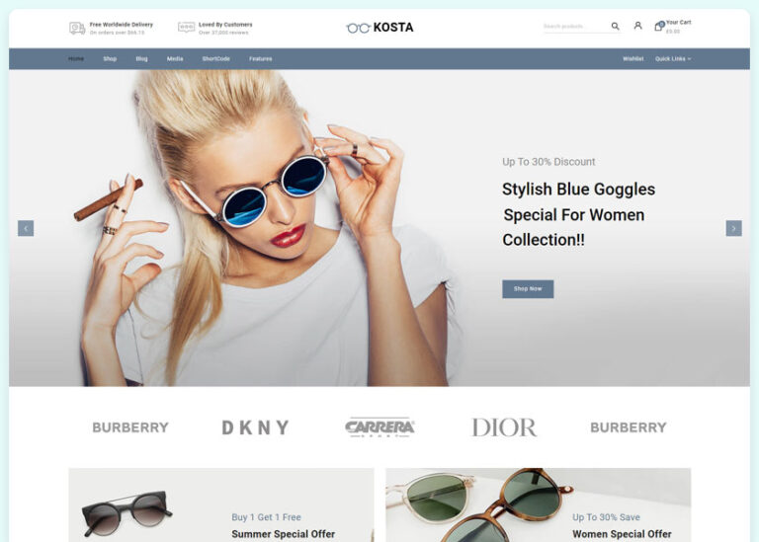Image resolution: width=759 pixels, height=542 pixels.
Task: Click the search magnifier icon
Action: click(615, 26)
